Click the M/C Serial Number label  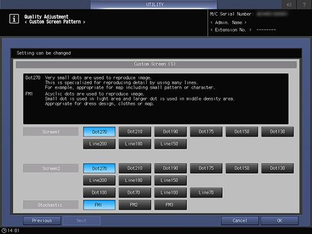click(x=231, y=14)
